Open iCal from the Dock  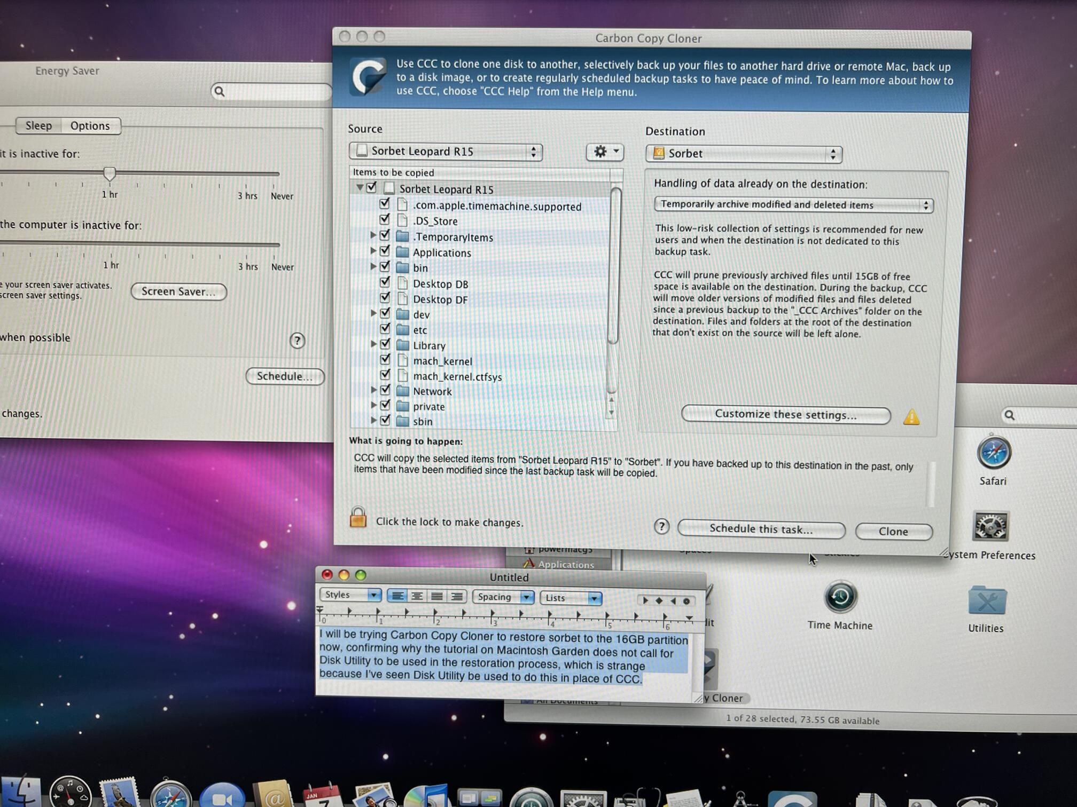tap(322, 795)
